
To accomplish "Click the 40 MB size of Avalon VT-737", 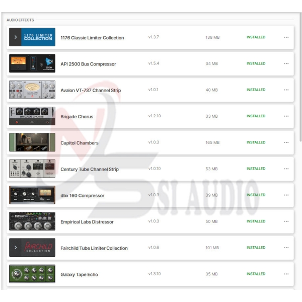I will [211, 90].
